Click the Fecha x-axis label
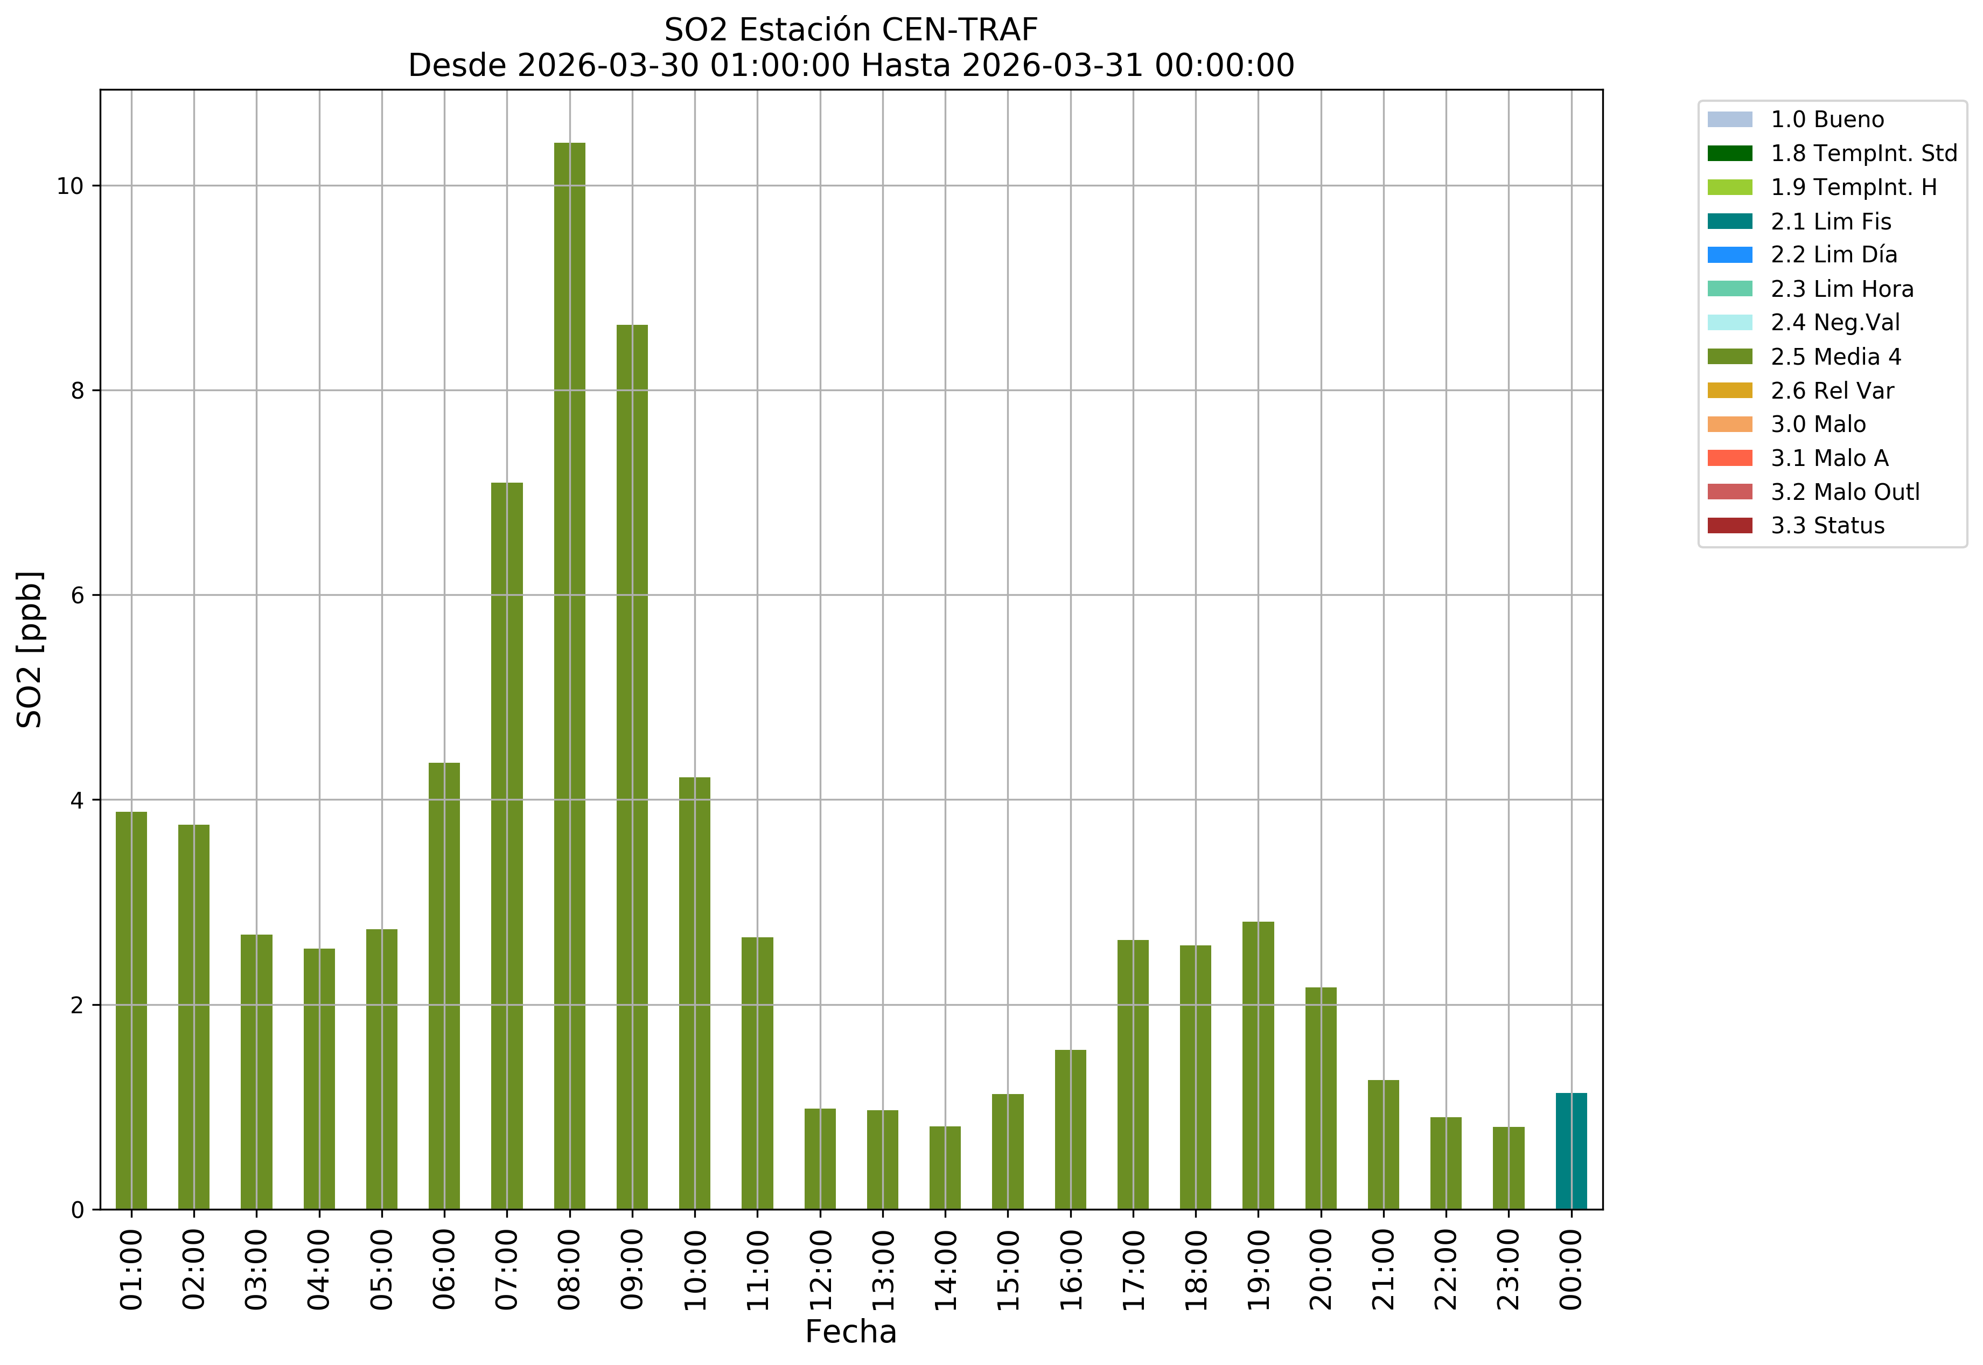Image resolution: width=1983 pixels, height=1365 pixels. click(x=850, y=1333)
